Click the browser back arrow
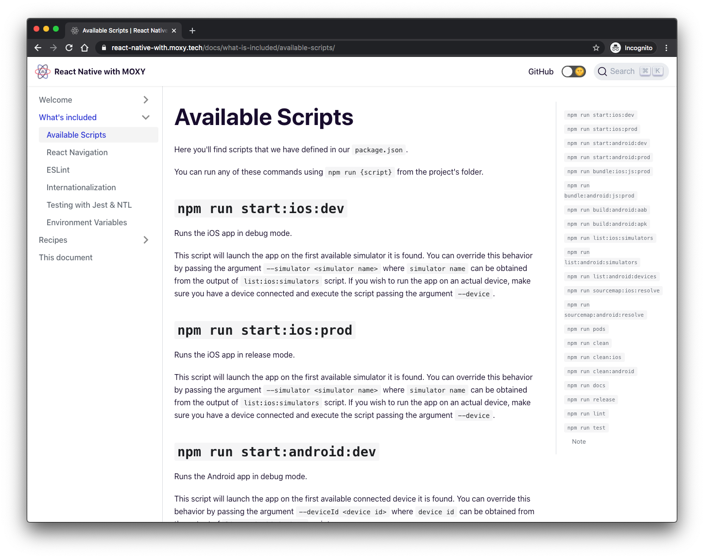This screenshot has width=704, height=558. pyautogui.click(x=37, y=48)
